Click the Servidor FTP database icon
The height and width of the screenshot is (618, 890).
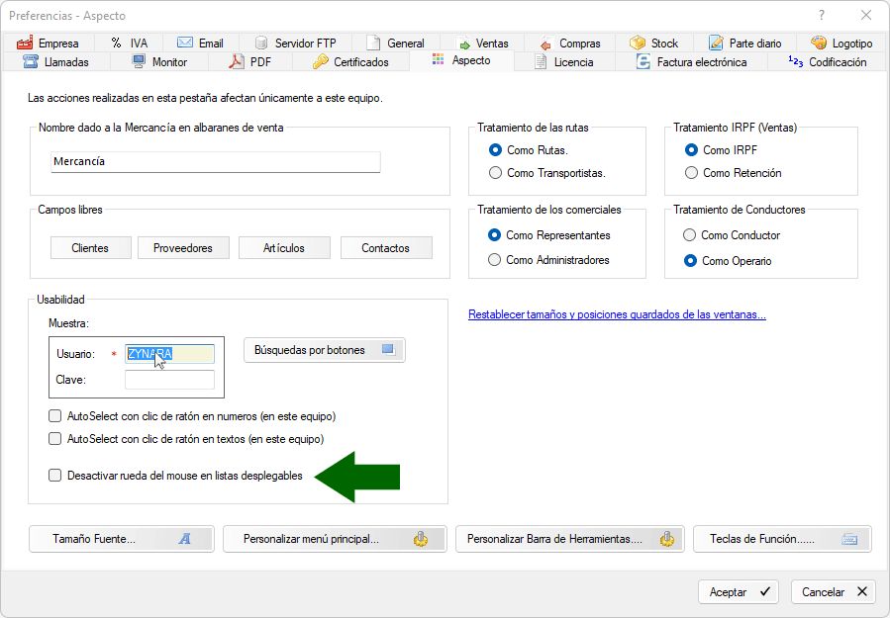[x=261, y=43]
